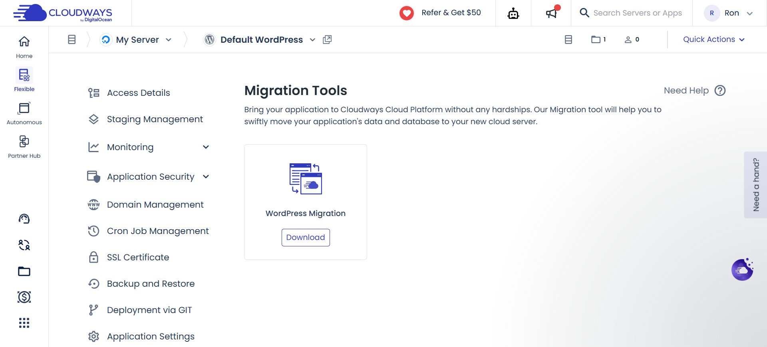The height and width of the screenshot is (347, 767).
Task: Click the Need Help link
Action: (x=686, y=91)
